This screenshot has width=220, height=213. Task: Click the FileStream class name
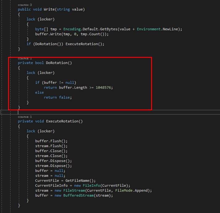tap(74, 190)
